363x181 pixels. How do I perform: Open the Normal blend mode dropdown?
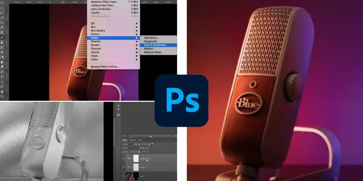point(131,148)
